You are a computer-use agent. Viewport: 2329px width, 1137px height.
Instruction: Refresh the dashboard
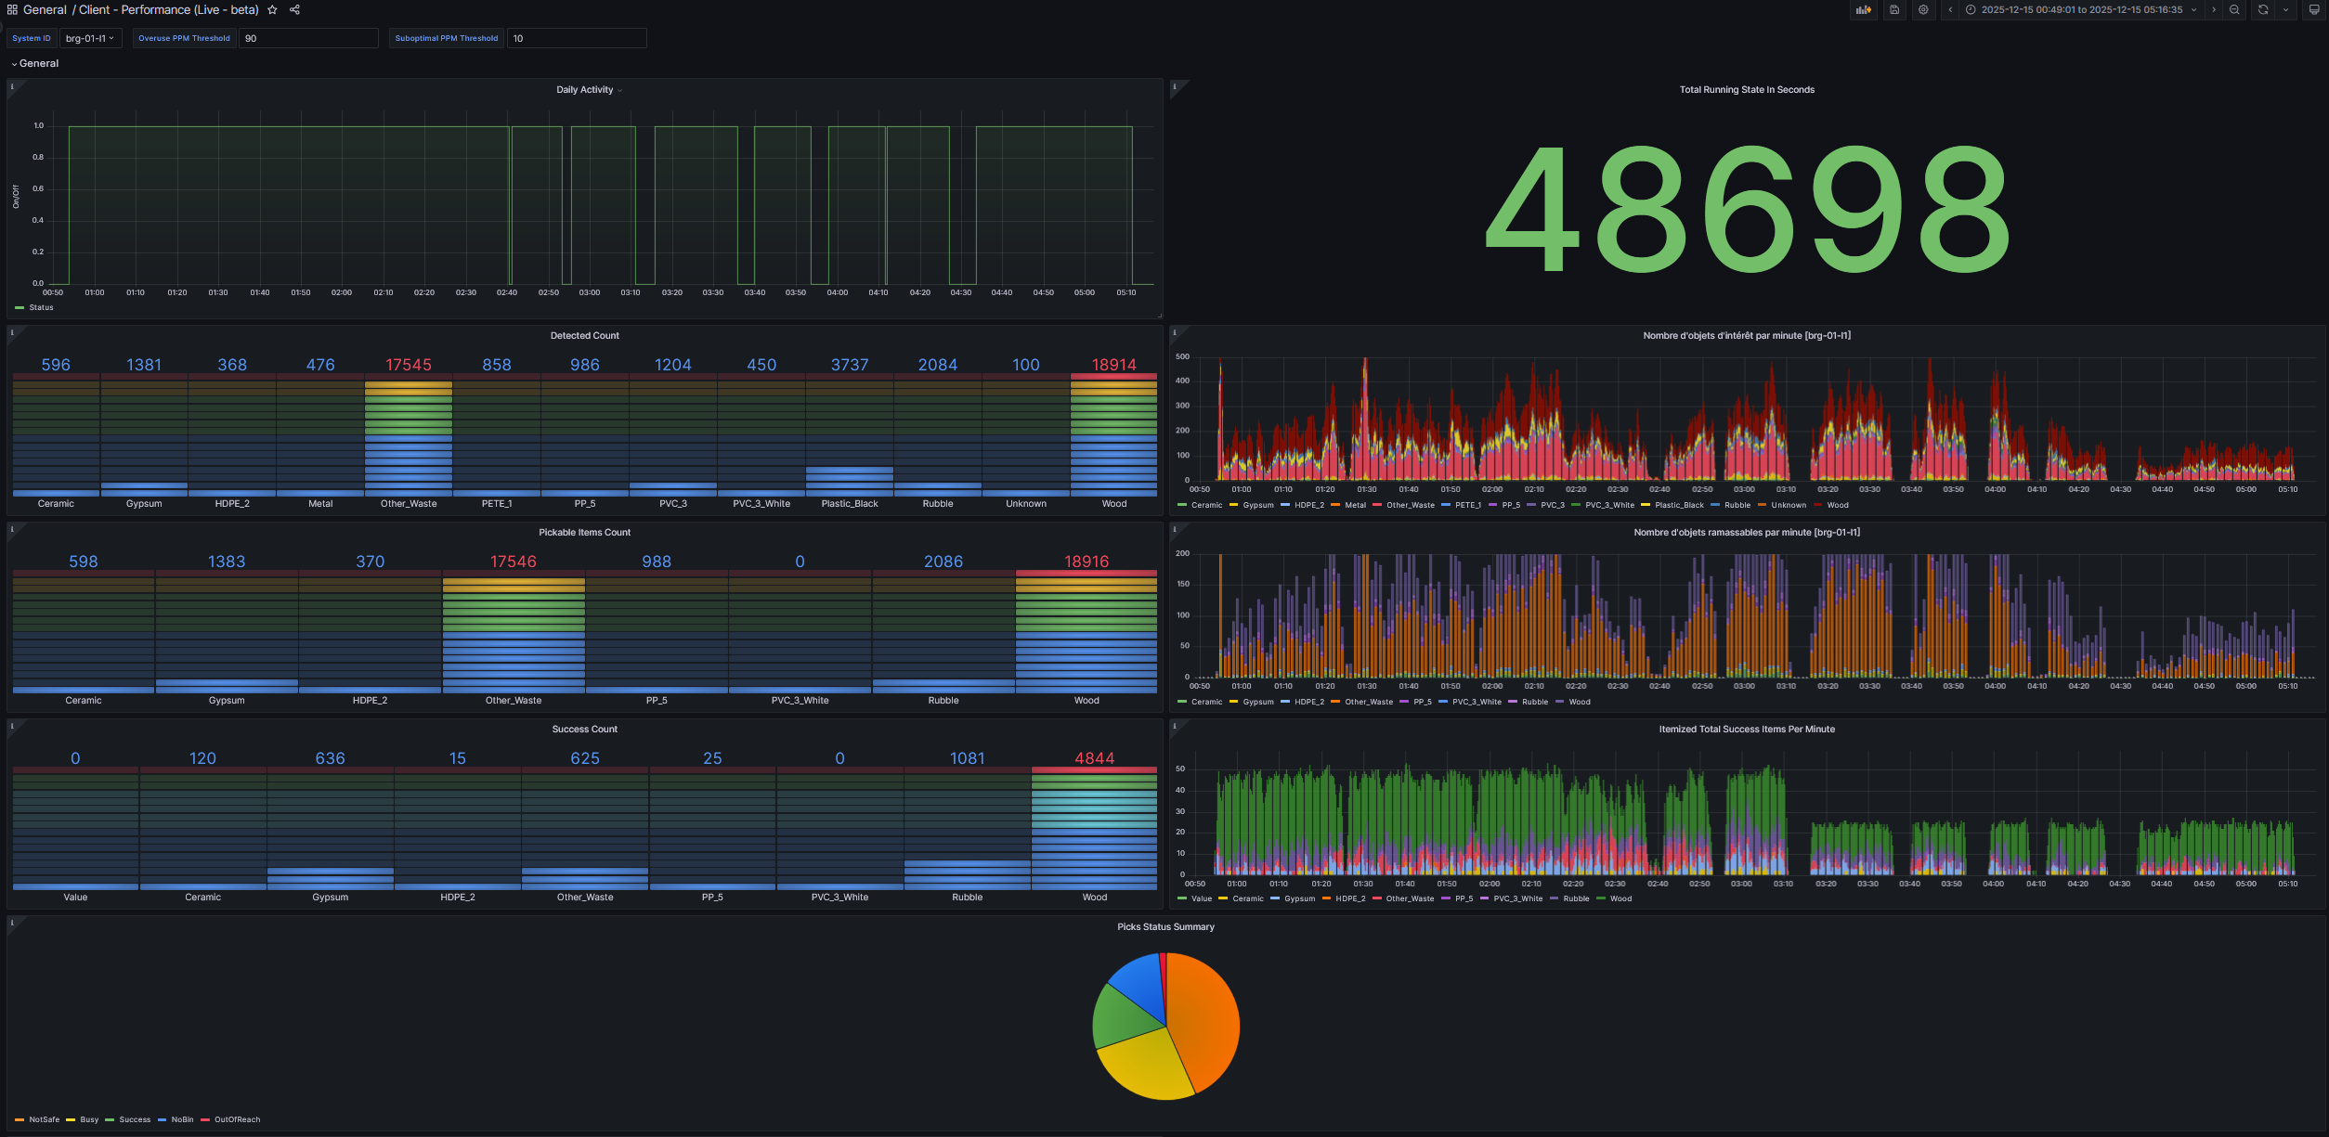[2263, 10]
